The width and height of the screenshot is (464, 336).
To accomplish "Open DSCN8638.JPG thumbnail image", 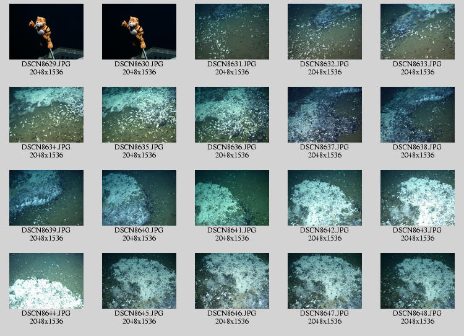I will (418, 115).
